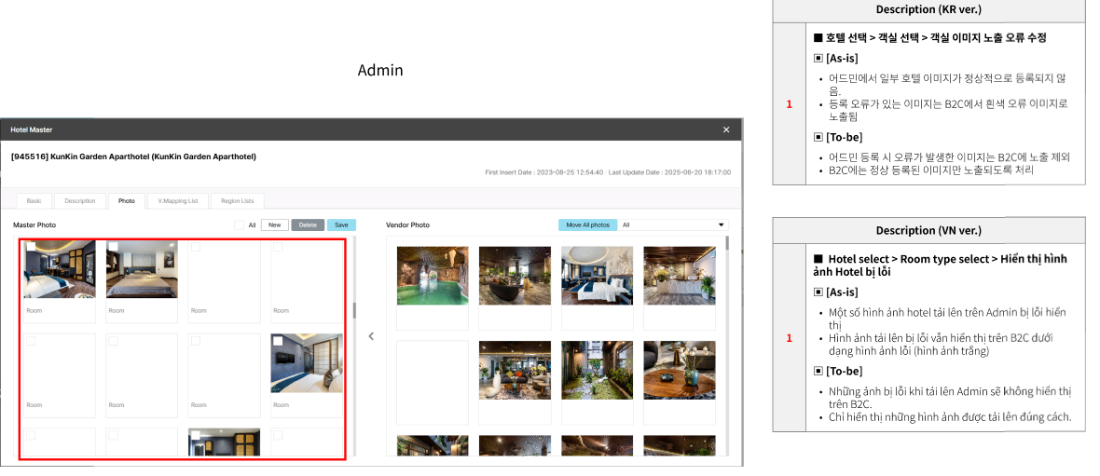Click the Master Photo panel scrollbar
Screen dimensions: 1100x476
coord(355,310)
